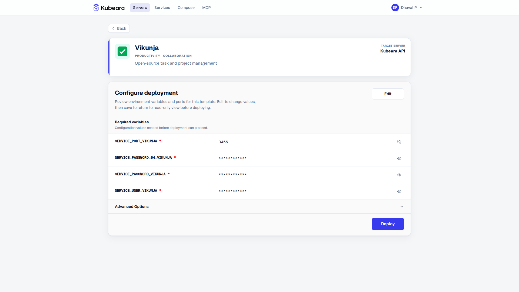Click the Configure deployment heading
519x292 pixels.
point(147,93)
